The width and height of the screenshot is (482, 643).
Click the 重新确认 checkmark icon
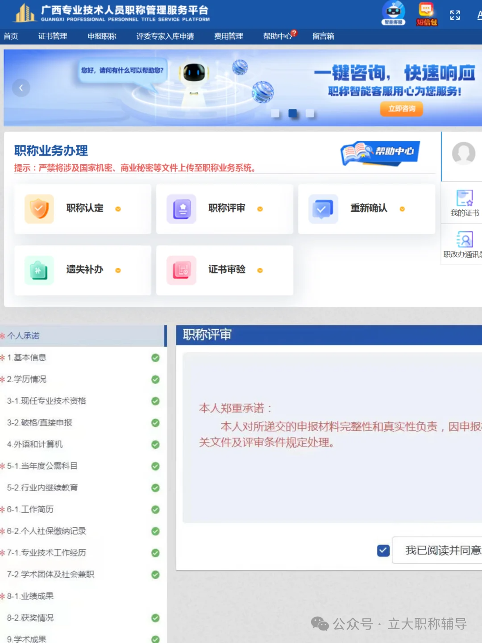click(323, 209)
